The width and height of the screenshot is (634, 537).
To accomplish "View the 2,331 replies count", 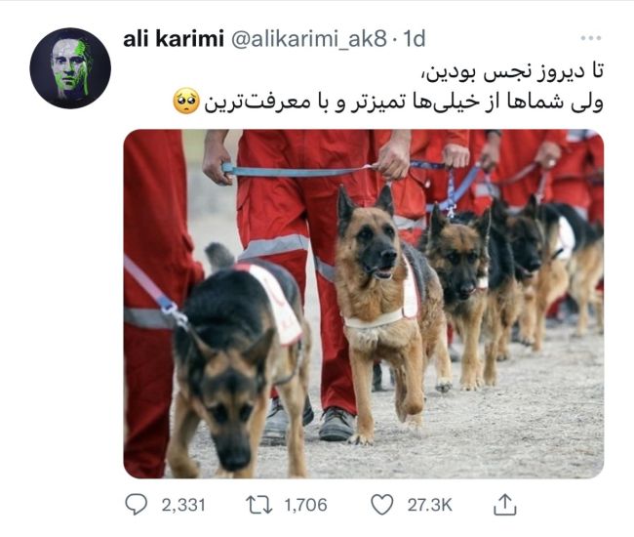I will tap(183, 505).
